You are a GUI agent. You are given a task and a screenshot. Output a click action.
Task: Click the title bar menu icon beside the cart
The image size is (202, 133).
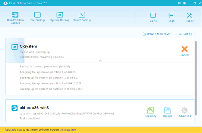(x=185, y=3)
